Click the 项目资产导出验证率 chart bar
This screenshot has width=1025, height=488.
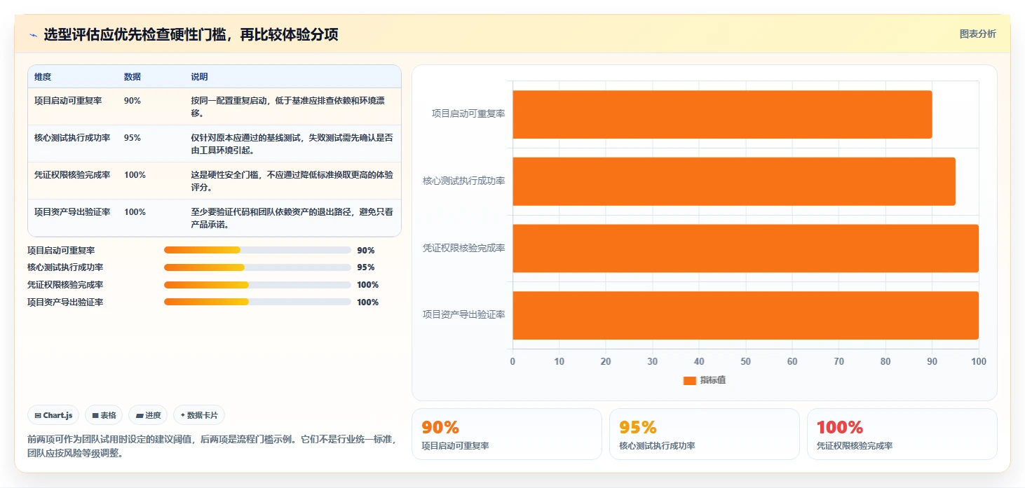click(x=745, y=315)
